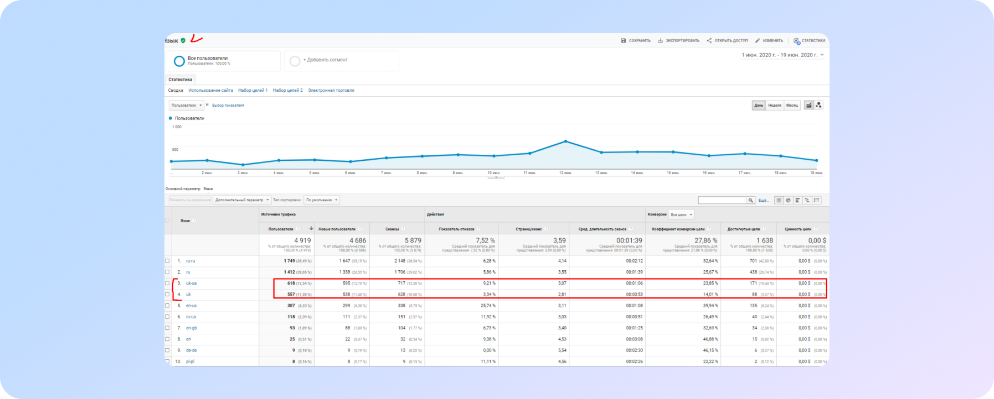Select the comparison view icon

pyautogui.click(x=807, y=200)
